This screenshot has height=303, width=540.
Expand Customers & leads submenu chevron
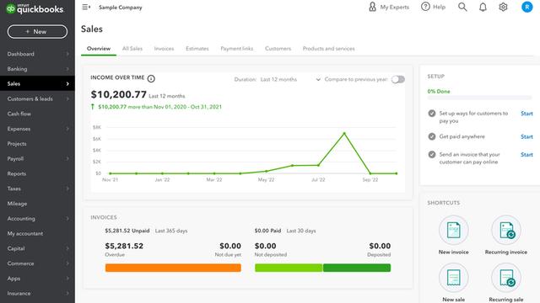pyautogui.click(x=67, y=99)
